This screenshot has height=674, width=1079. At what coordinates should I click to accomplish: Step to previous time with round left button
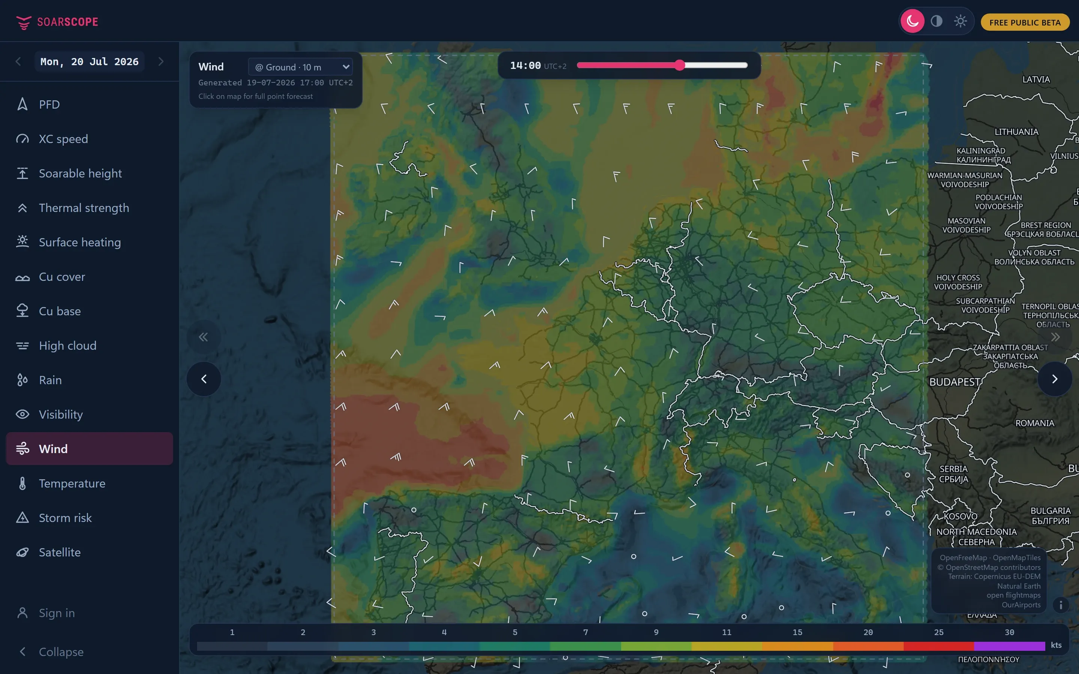pyautogui.click(x=204, y=379)
